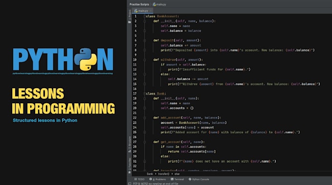Collapse add_account fold marker on line 22
This screenshot has width=332, height=185.
tap(145, 118)
